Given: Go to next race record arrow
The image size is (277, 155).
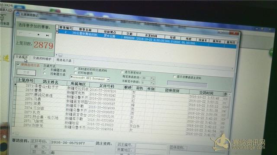Looking at the screenshot, I should tap(39, 34).
